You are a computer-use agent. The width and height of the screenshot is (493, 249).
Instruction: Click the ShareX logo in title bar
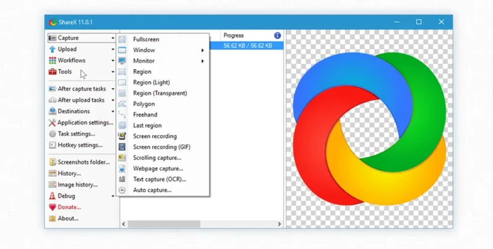pos(52,22)
